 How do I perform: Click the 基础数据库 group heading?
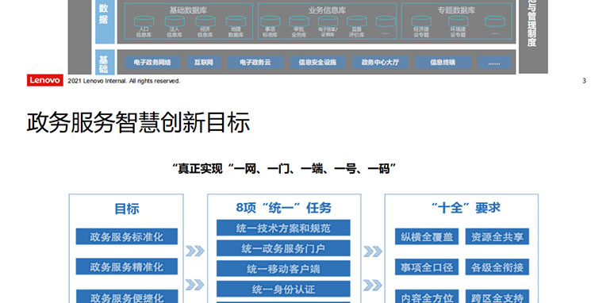click(x=188, y=10)
